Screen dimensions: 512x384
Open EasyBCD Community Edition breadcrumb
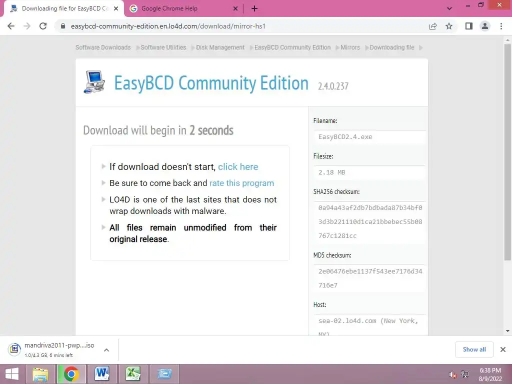(x=292, y=47)
